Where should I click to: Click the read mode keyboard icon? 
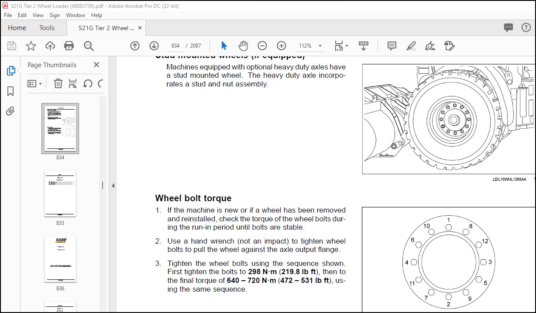(x=364, y=45)
